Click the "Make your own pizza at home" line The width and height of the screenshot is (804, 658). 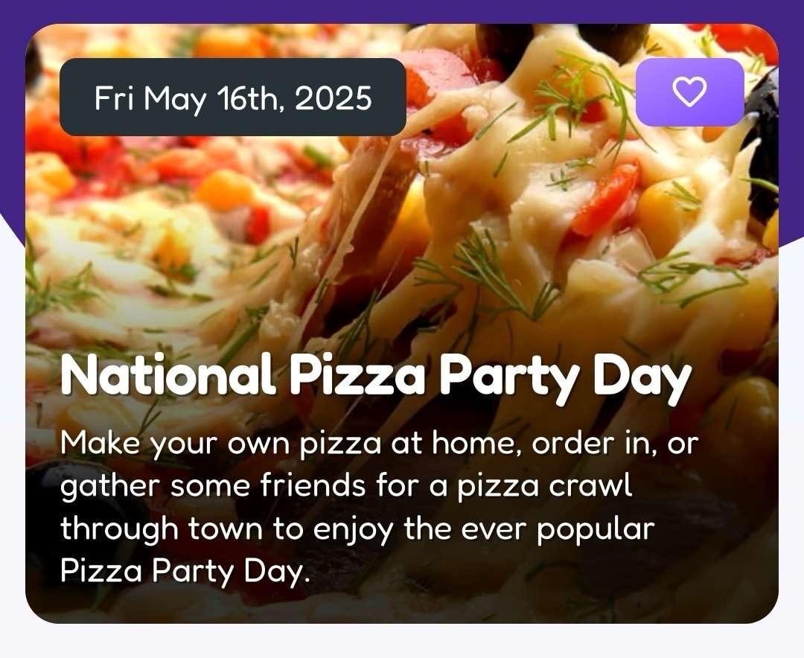point(380,444)
